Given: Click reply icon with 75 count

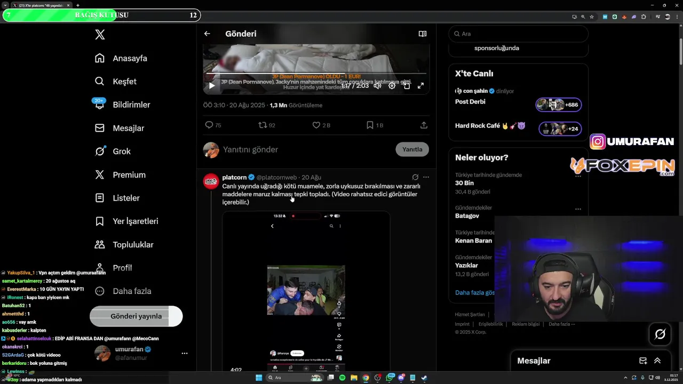Looking at the screenshot, I should click(x=213, y=125).
